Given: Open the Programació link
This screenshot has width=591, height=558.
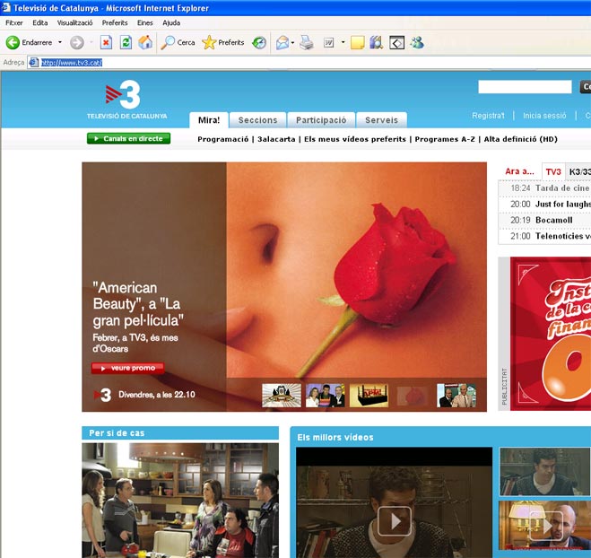Looking at the screenshot, I should pyautogui.click(x=222, y=139).
